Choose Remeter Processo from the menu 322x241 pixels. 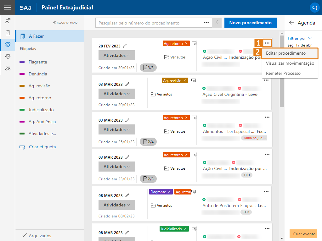290,73
